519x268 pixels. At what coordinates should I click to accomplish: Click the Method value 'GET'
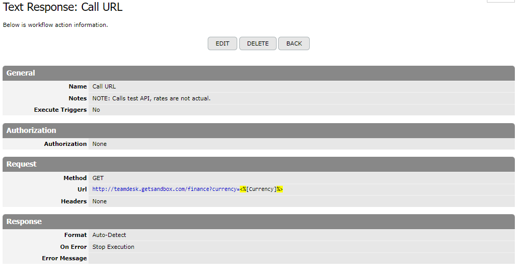(98, 178)
